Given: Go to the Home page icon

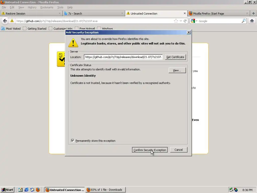Looking at the screenshot, I should coord(252,21).
